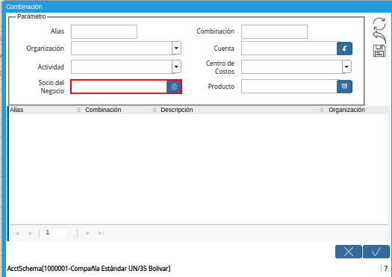Click the save diskette icon
This screenshot has width=392, height=277.
tap(379, 51)
